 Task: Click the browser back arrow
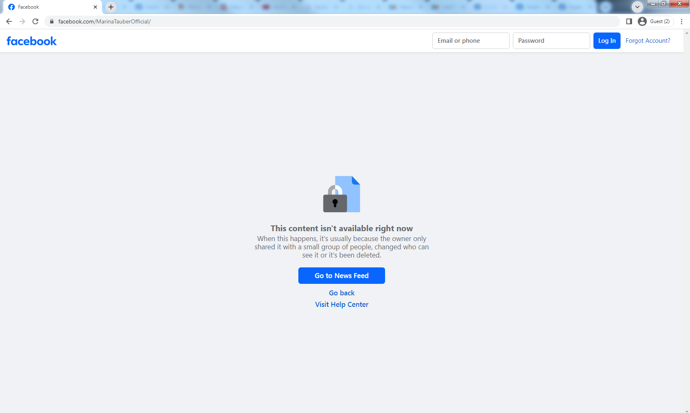click(9, 21)
